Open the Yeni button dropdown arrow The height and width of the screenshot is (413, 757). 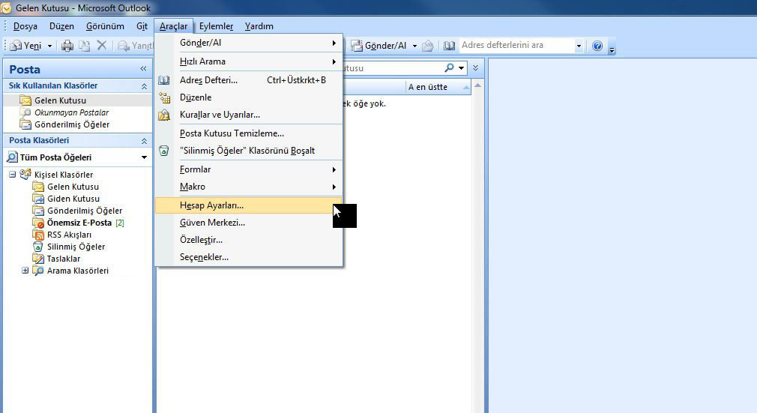tap(49, 46)
